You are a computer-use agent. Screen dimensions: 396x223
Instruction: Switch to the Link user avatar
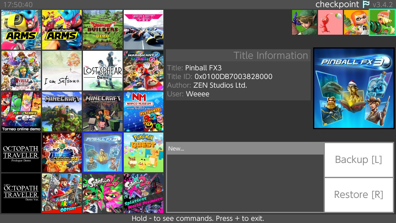tap(304, 22)
